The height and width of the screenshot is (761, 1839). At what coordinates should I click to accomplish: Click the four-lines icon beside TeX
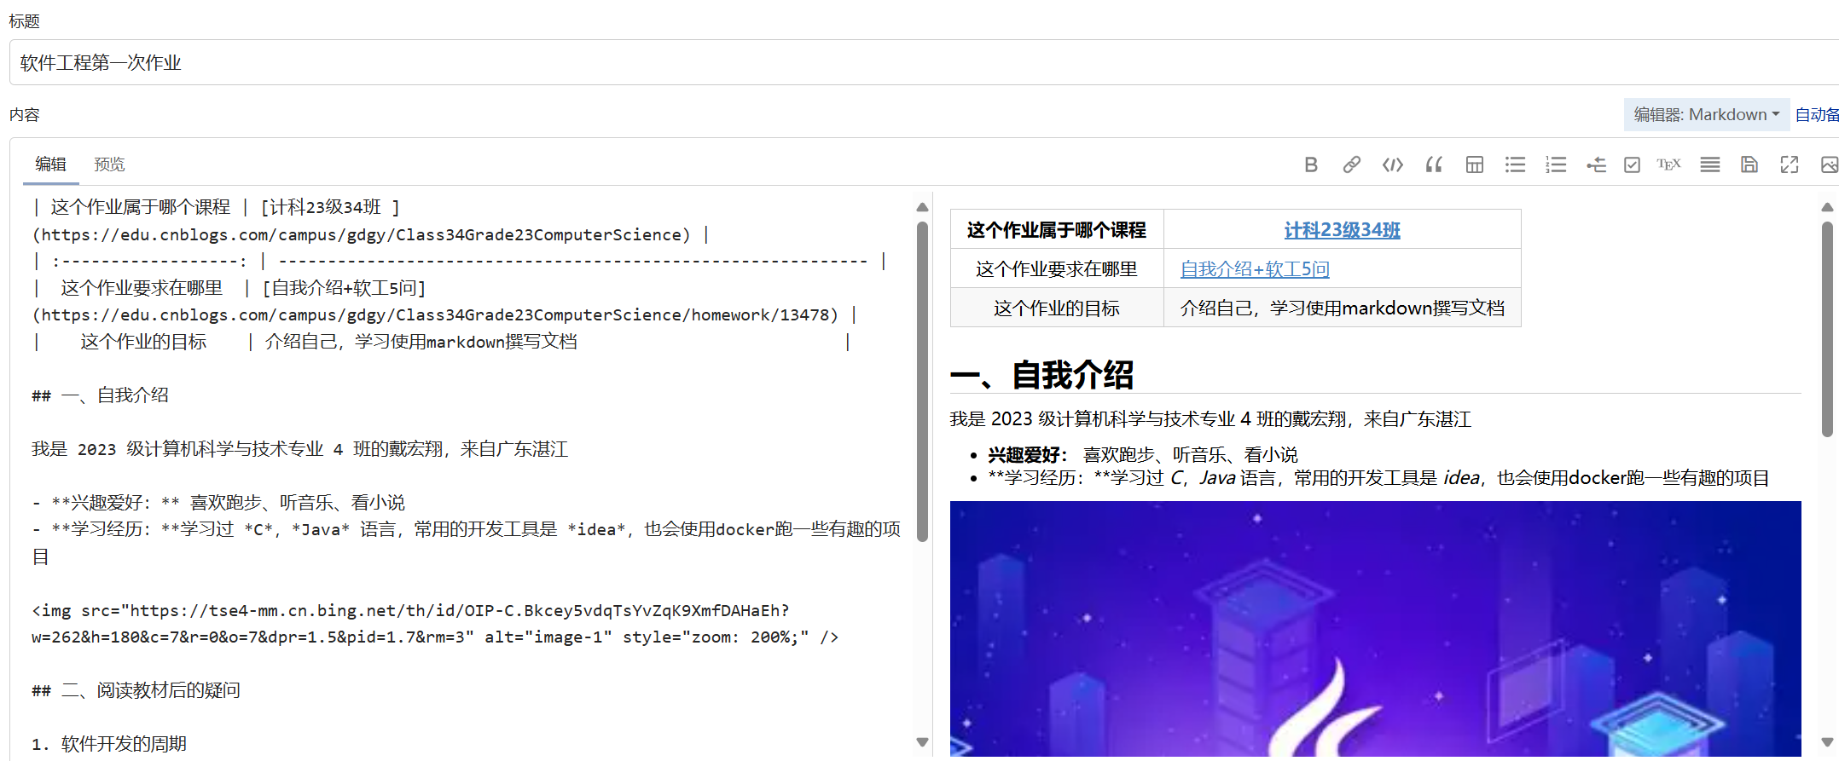coord(1709,164)
